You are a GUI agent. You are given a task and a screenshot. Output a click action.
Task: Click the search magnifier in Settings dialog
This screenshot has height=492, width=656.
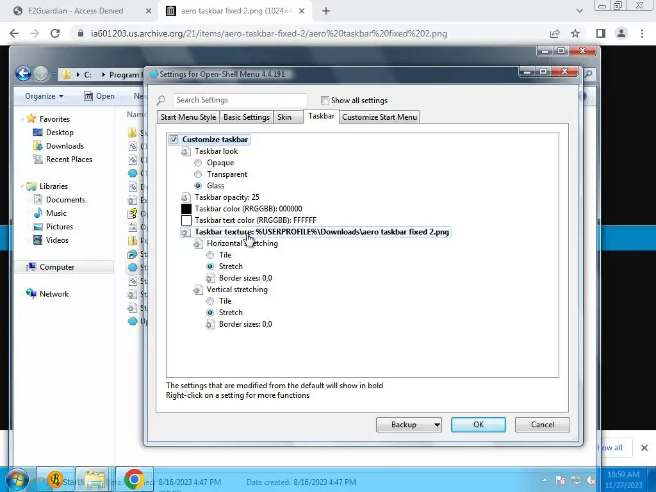pos(161,101)
